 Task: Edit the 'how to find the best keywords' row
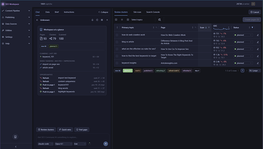pos(258,56)
